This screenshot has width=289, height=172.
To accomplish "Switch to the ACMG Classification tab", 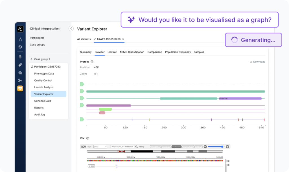I will click(x=132, y=52).
